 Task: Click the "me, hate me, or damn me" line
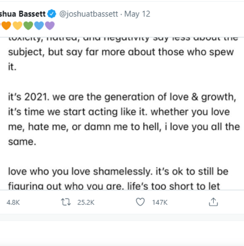pos(124,127)
